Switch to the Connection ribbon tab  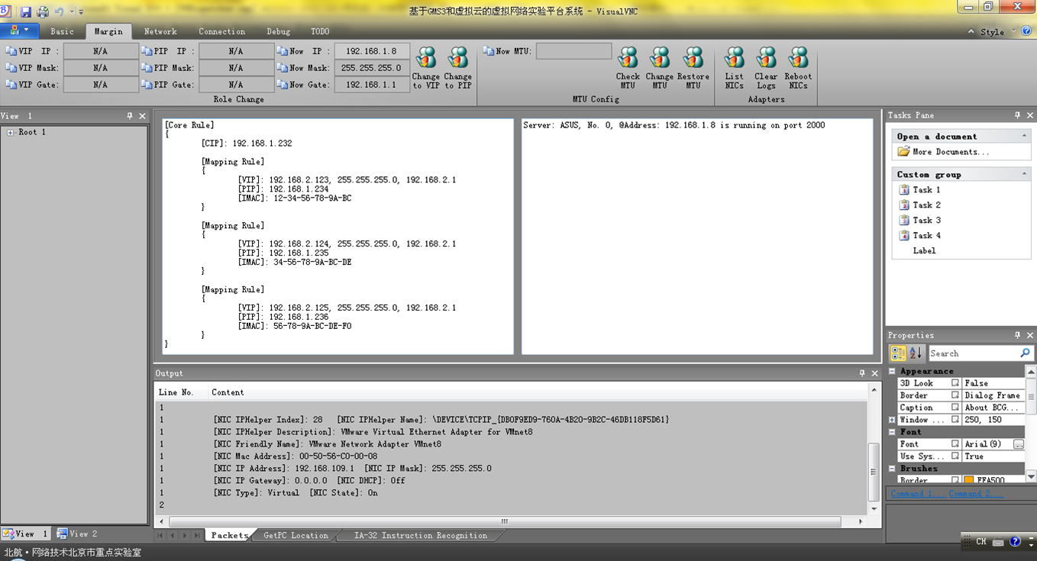[x=222, y=31]
